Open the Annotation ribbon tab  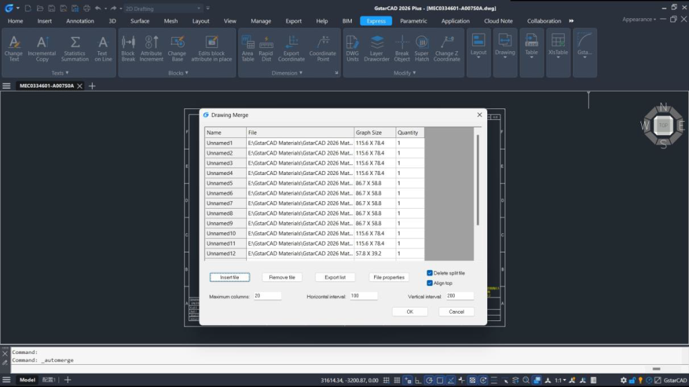coord(80,21)
